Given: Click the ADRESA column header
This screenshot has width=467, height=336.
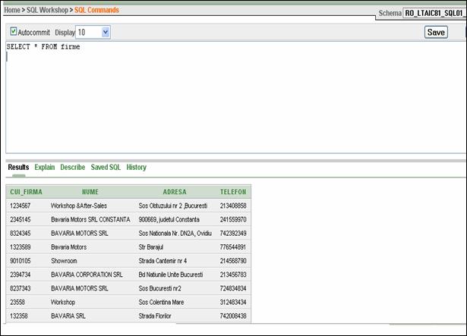Looking at the screenshot, I should pyautogui.click(x=174, y=192).
